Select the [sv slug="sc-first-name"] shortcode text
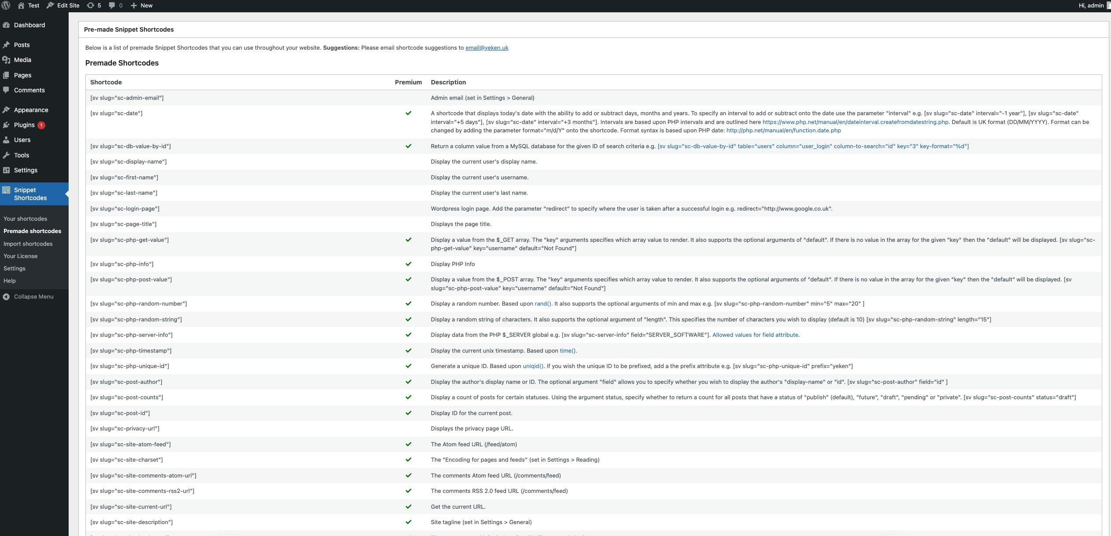Image resolution: width=1111 pixels, height=536 pixels. coord(124,177)
